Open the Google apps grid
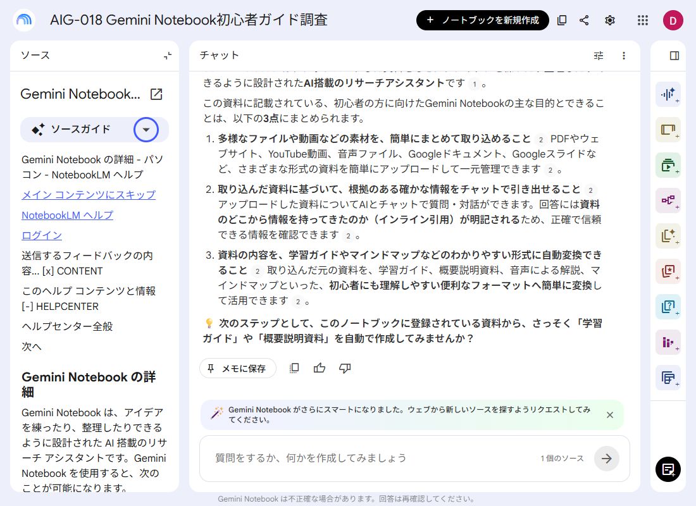Viewport: 696px width, 506px height. [x=643, y=20]
